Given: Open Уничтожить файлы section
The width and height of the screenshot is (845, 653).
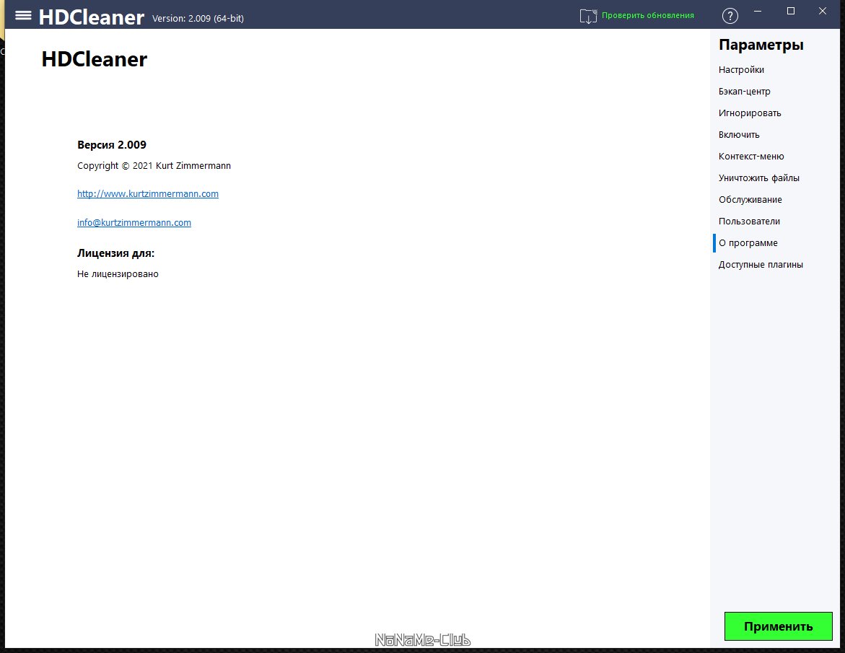Looking at the screenshot, I should coord(758,178).
